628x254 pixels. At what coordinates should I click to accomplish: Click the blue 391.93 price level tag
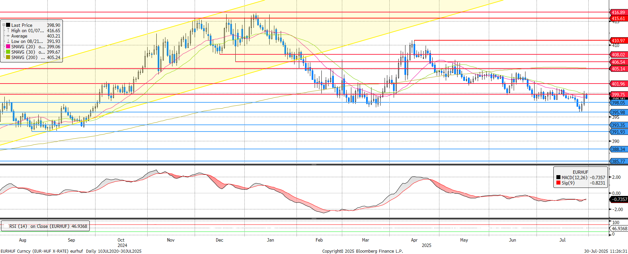(x=618, y=132)
